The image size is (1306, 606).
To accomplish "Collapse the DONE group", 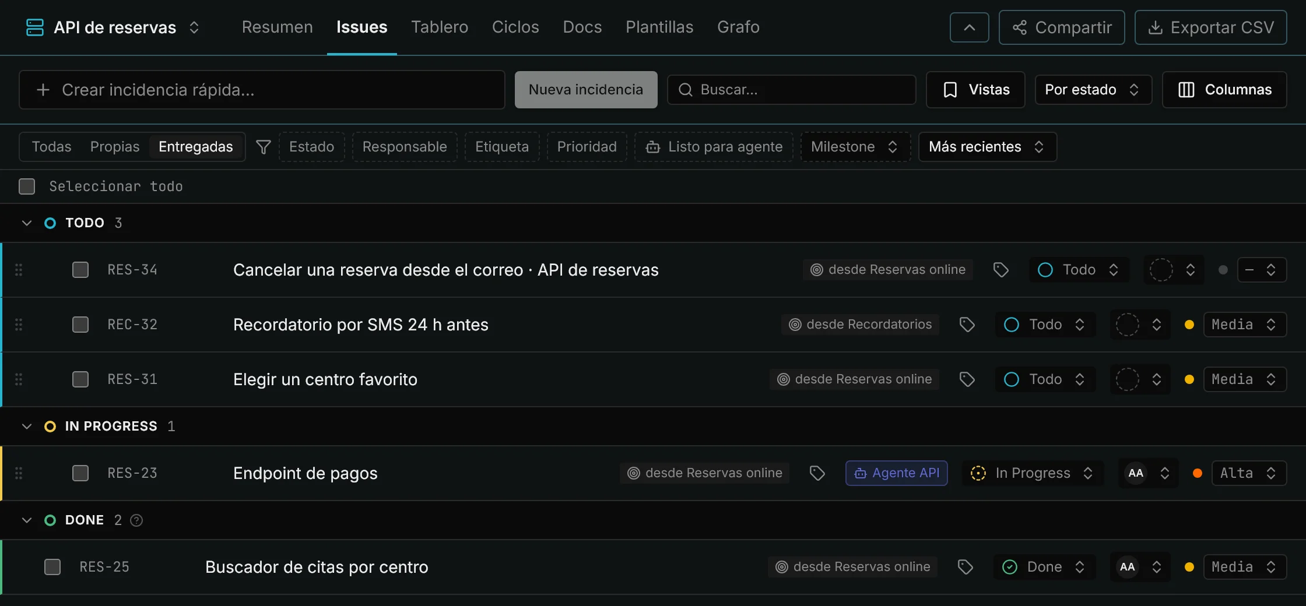I will point(27,520).
